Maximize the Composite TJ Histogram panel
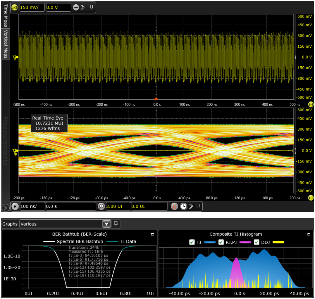 click(309, 234)
